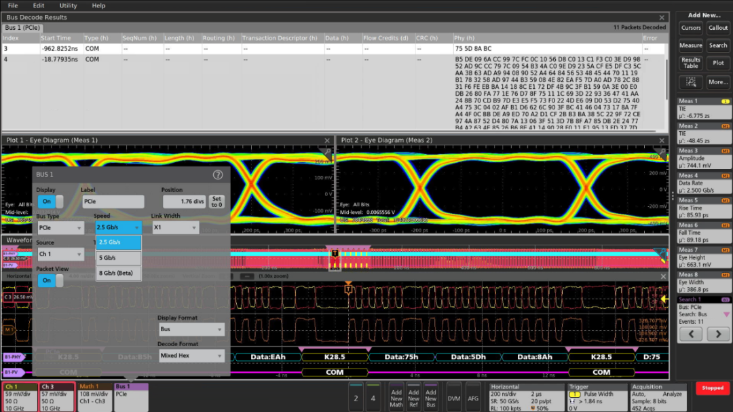Open the BUS 1 help icon

218,174
